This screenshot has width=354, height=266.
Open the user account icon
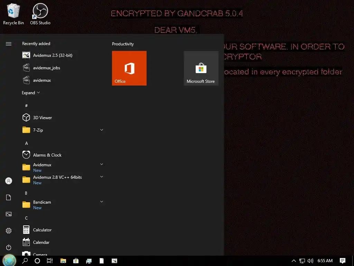tap(9, 181)
